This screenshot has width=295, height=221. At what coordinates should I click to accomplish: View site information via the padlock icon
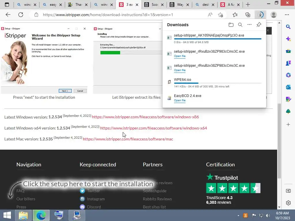tap(36, 15)
